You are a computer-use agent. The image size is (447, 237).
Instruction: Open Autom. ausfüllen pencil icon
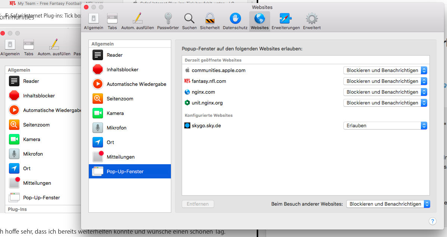pyautogui.click(x=137, y=21)
